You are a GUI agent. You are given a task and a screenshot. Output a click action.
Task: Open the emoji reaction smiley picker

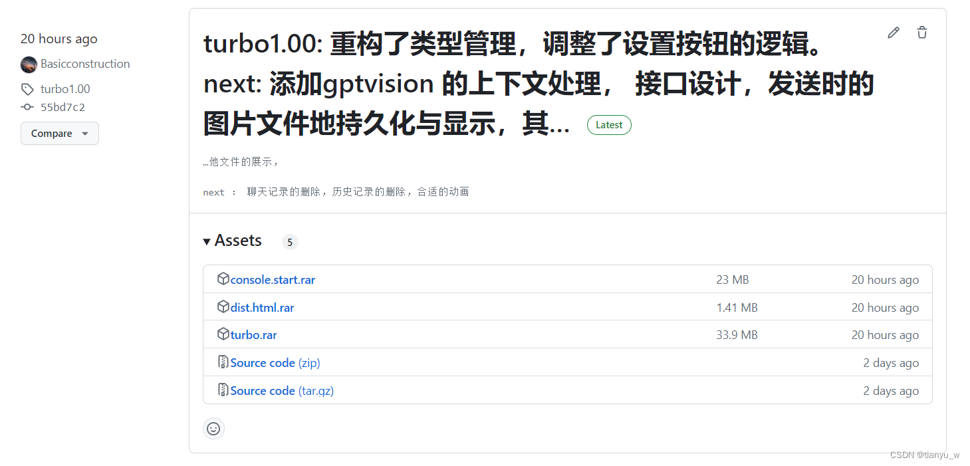pyautogui.click(x=213, y=428)
